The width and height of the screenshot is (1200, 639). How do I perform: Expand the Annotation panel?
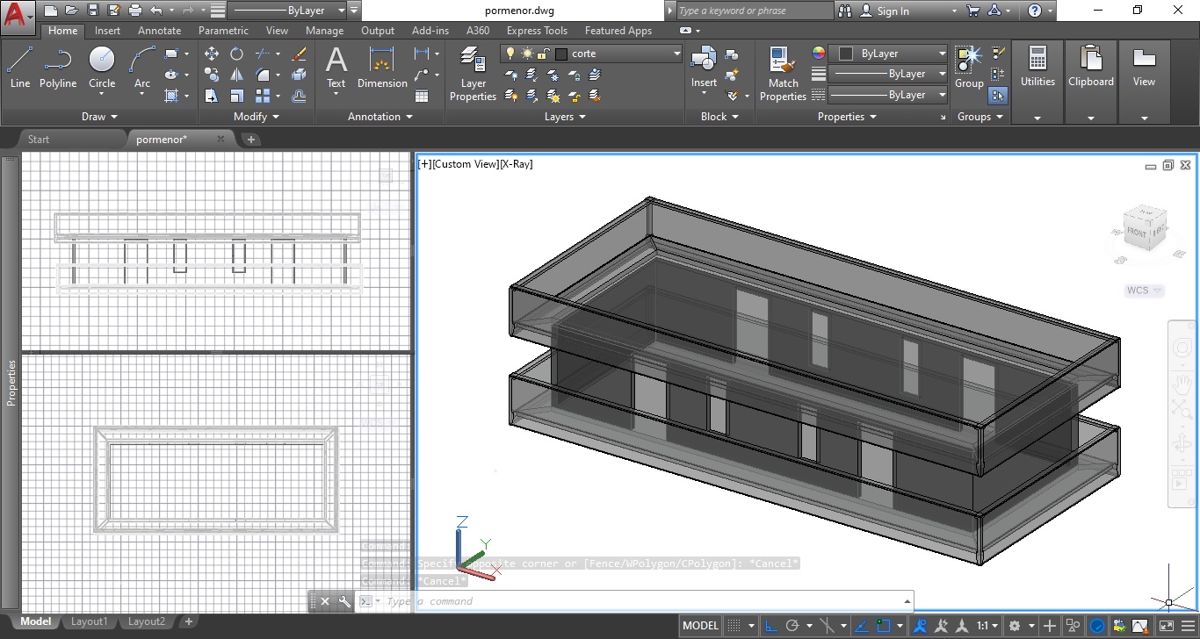(x=380, y=116)
